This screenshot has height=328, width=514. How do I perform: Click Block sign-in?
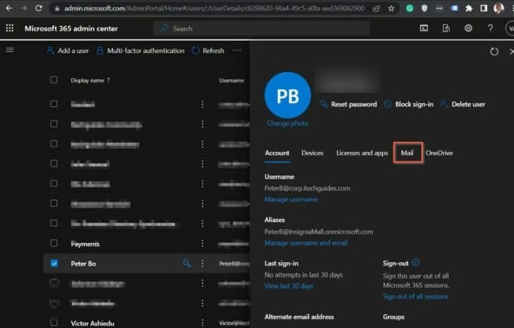pos(409,104)
